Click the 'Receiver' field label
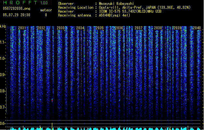This screenshot has height=130, width=204. pos(66,11)
